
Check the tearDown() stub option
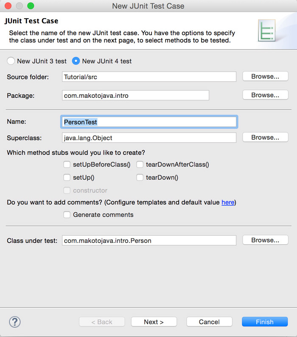(x=140, y=177)
